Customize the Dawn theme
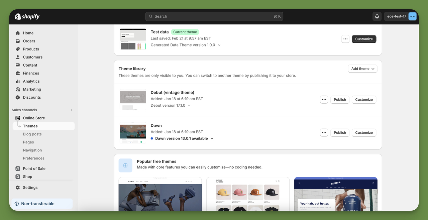This screenshot has height=220, width=428. click(x=364, y=133)
